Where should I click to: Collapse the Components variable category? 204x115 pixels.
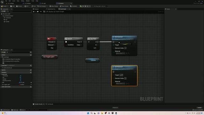[1, 74]
